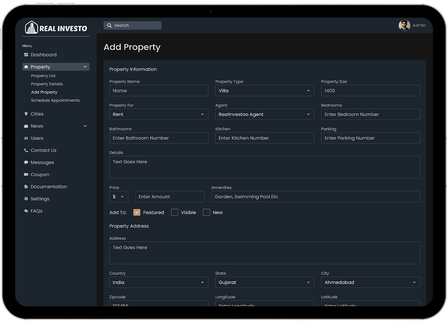Click the Messages chat bubble icon
Screen dimensions: 447x323
pyautogui.click(x=26, y=163)
